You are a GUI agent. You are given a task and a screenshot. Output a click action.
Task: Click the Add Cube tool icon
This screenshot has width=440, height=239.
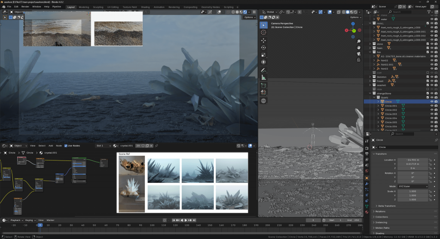click(x=263, y=85)
